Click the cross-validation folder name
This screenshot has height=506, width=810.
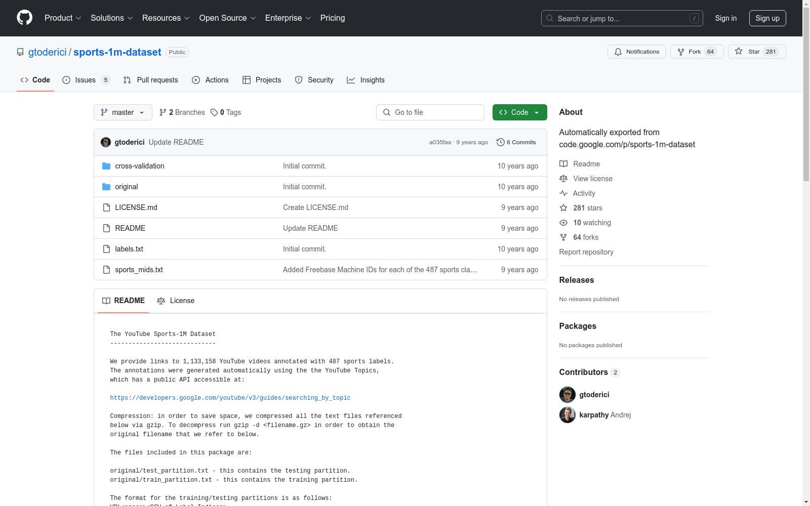pos(140,166)
